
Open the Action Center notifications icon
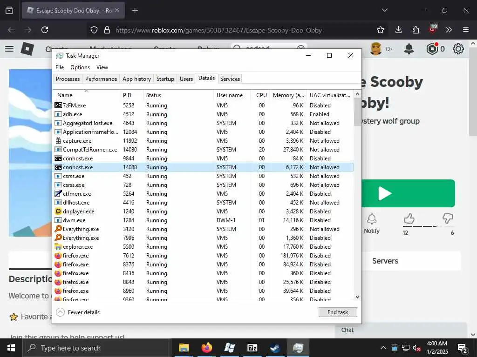click(x=463, y=348)
